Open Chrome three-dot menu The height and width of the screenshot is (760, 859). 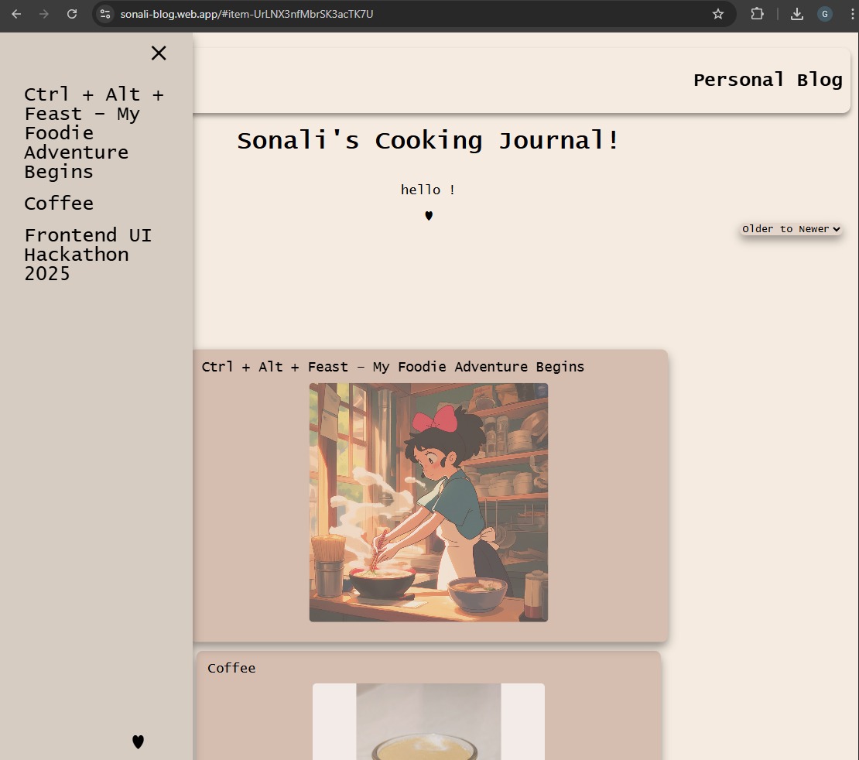(852, 14)
